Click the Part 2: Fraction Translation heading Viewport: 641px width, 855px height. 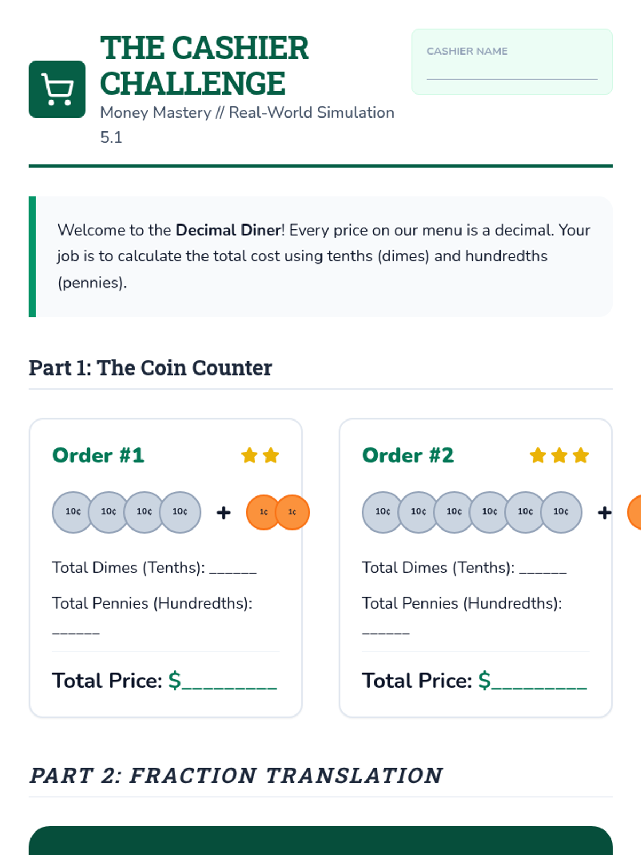[x=236, y=775]
